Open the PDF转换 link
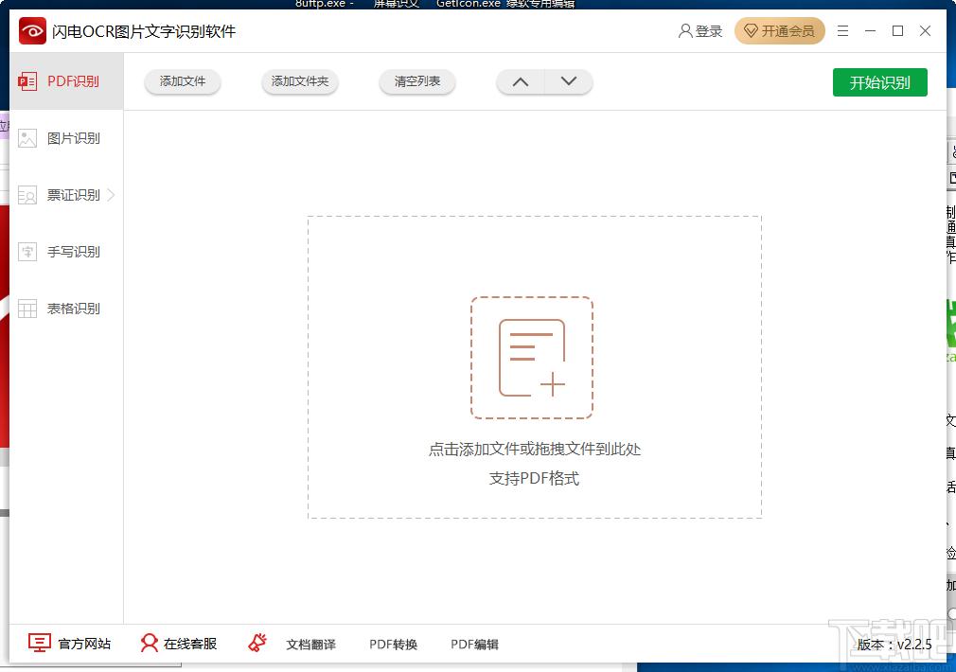This screenshot has height=672, width=956. tap(393, 645)
